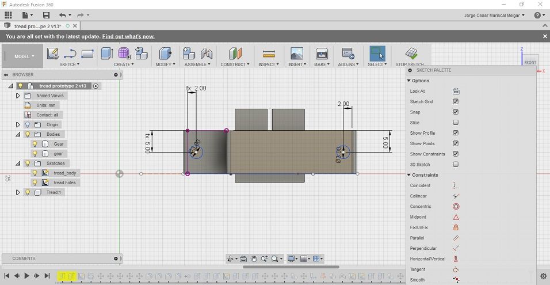Image resolution: width=550 pixels, height=285 pixels.
Task: Open the MODIFY menu
Action: coord(165,64)
